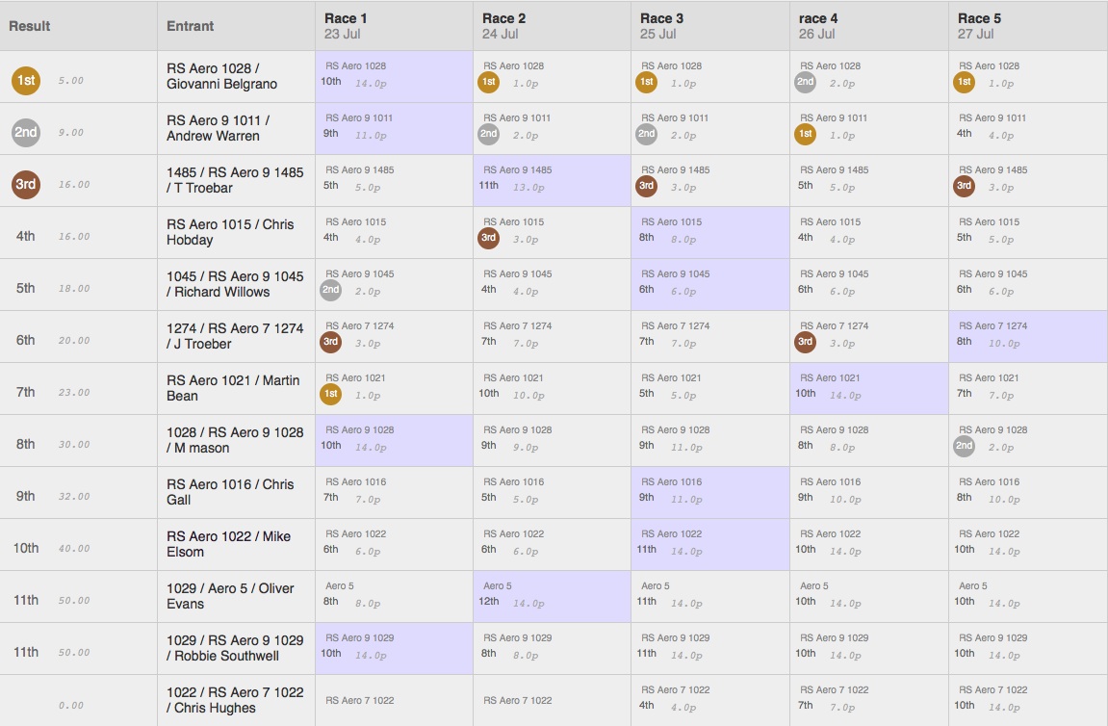Click the gold 1st overall result badge
1108x726 pixels.
pos(25,81)
